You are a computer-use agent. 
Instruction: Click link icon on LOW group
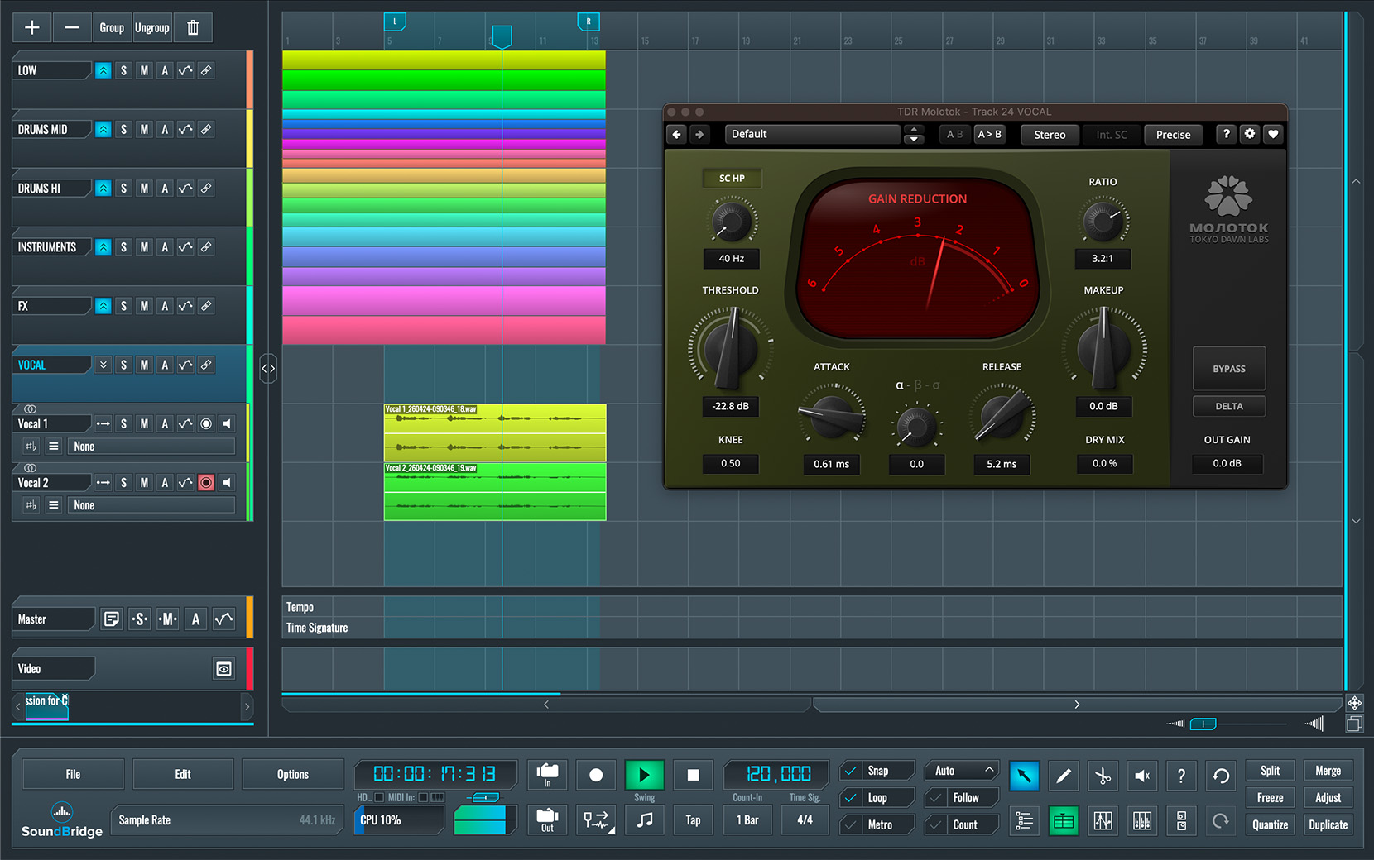[x=206, y=71]
